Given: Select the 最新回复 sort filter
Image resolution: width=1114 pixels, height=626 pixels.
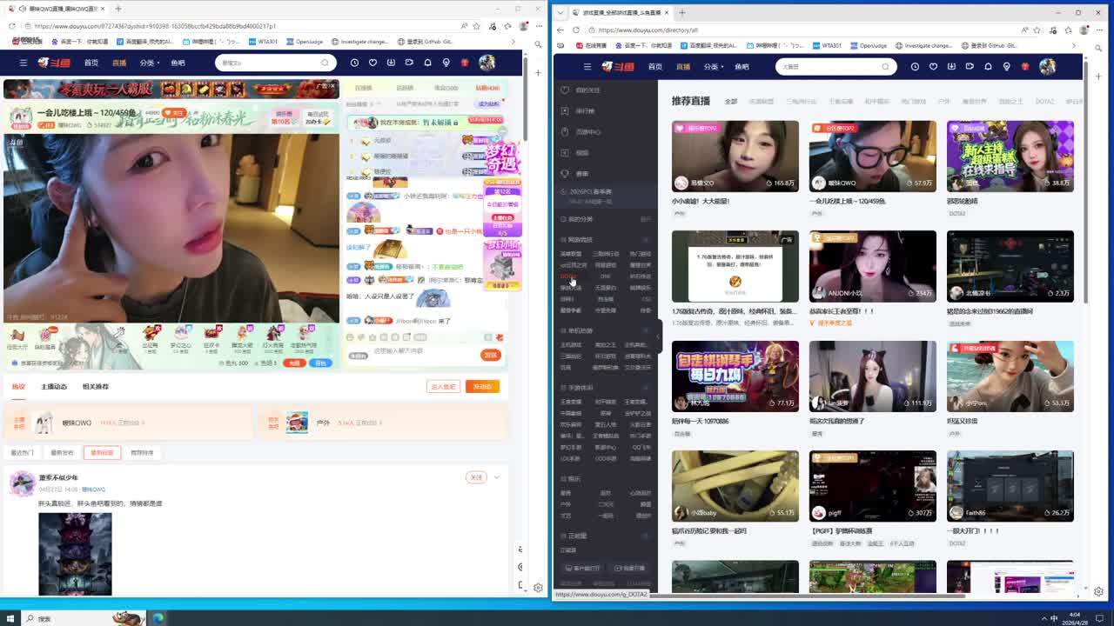Looking at the screenshot, I should pyautogui.click(x=101, y=453).
